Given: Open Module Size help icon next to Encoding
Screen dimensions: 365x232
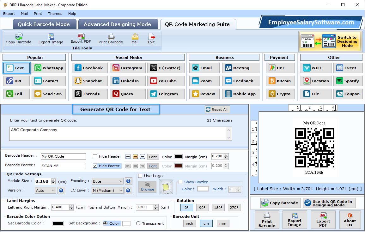Looking at the screenshot, I should pyautogui.click(x=128, y=181).
